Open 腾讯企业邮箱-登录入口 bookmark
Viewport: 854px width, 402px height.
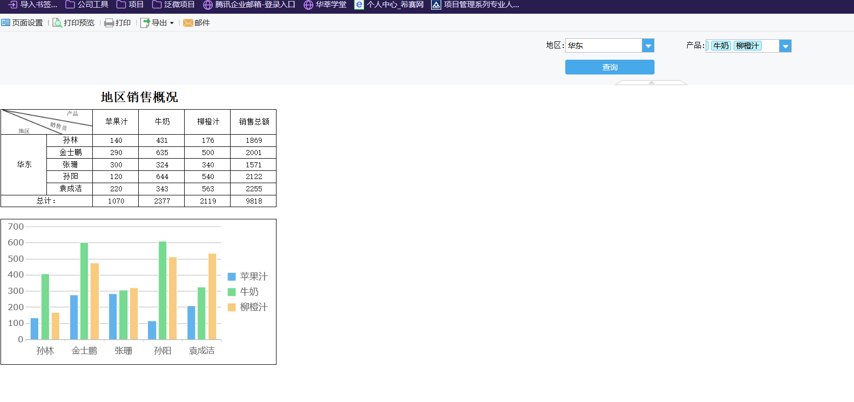pyautogui.click(x=249, y=5)
